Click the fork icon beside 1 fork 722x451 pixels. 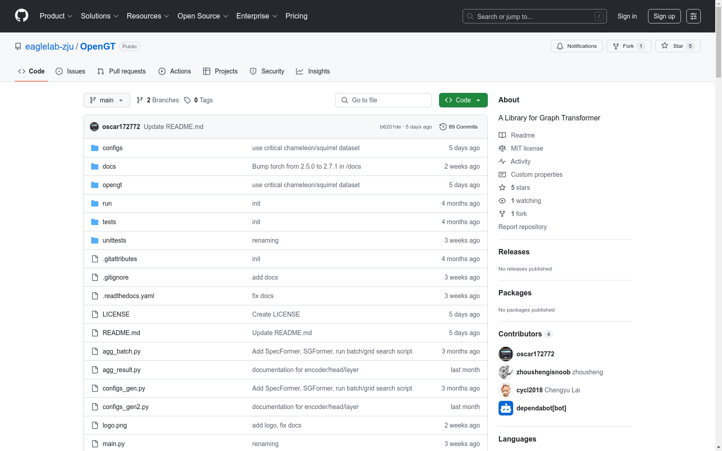[x=502, y=214]
